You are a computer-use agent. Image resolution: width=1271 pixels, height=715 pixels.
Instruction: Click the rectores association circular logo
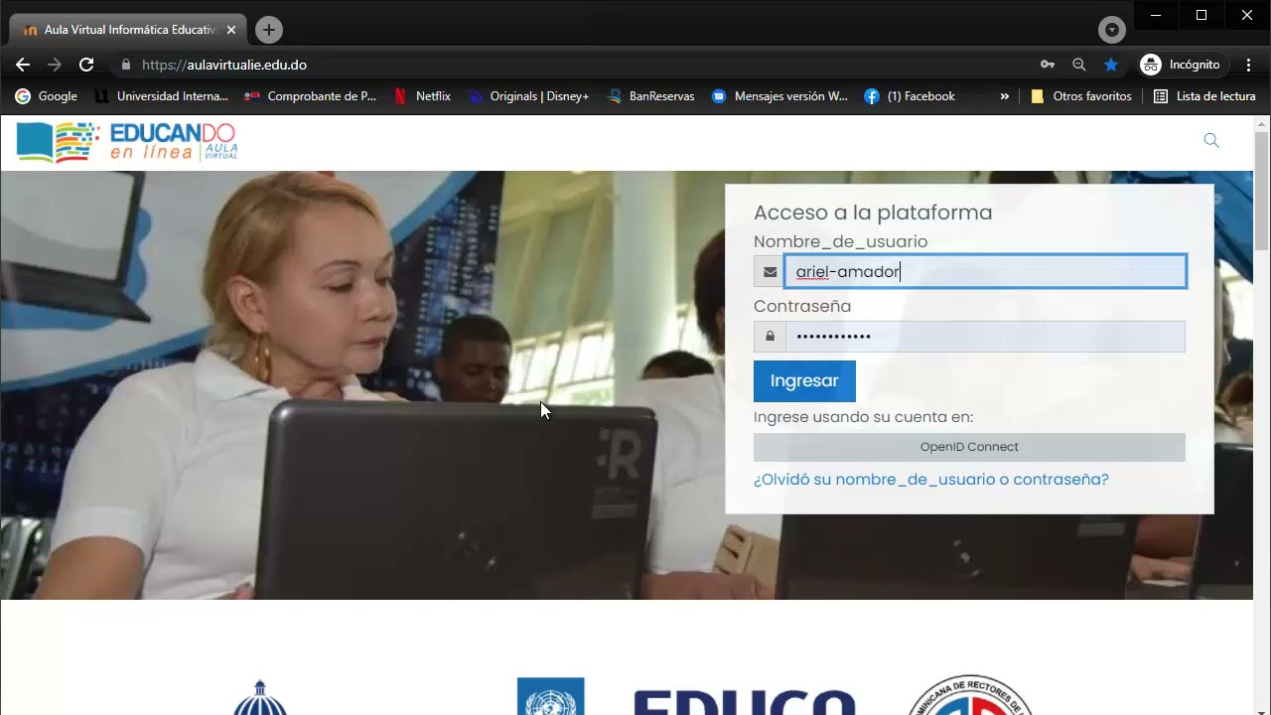[x=970, y=695]
